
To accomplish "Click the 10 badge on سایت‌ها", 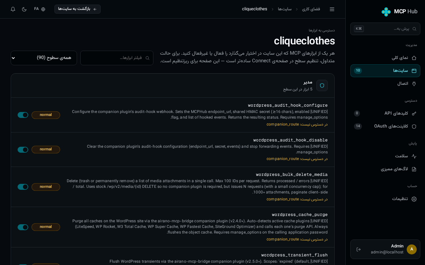I will (x=358, y=71).
